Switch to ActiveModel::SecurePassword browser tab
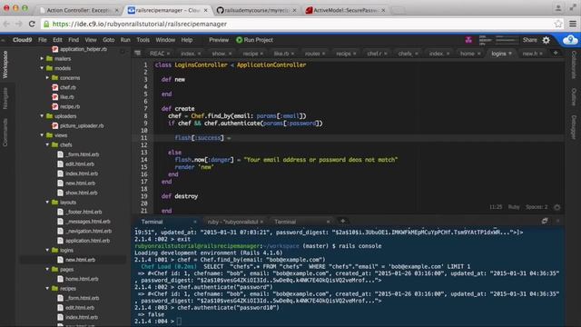Screen dimensions: 581x327 345,10
